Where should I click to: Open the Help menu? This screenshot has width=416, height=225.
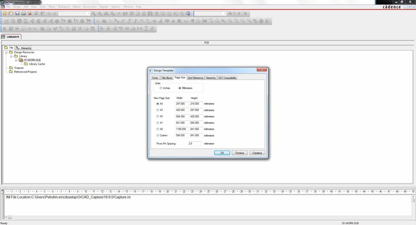pyautogui.click(x=139, y=6)
